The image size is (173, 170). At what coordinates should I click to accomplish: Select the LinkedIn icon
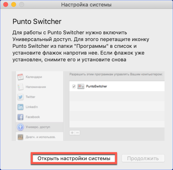click(21, 107)
